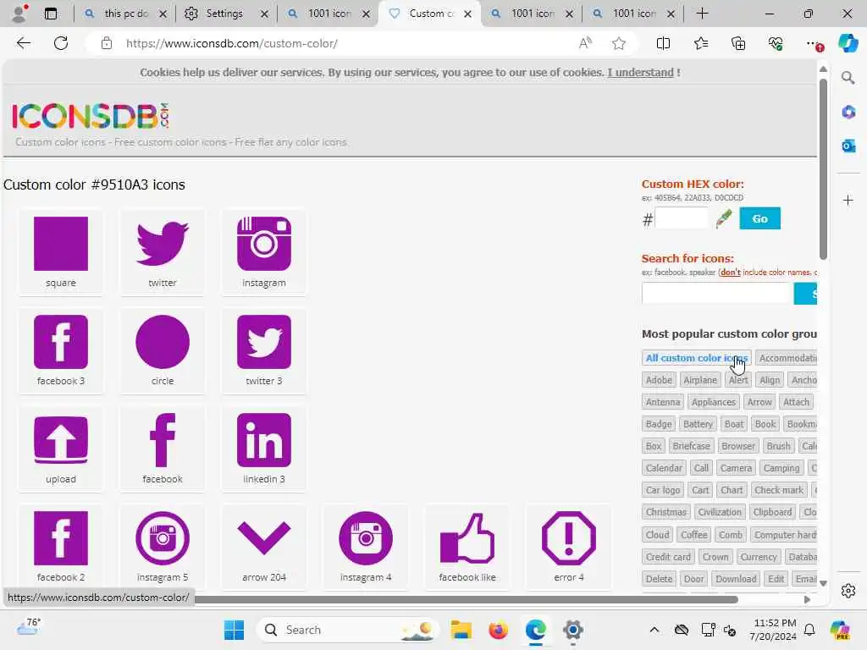Open the customize sidebar plus button

coord(848,200)
